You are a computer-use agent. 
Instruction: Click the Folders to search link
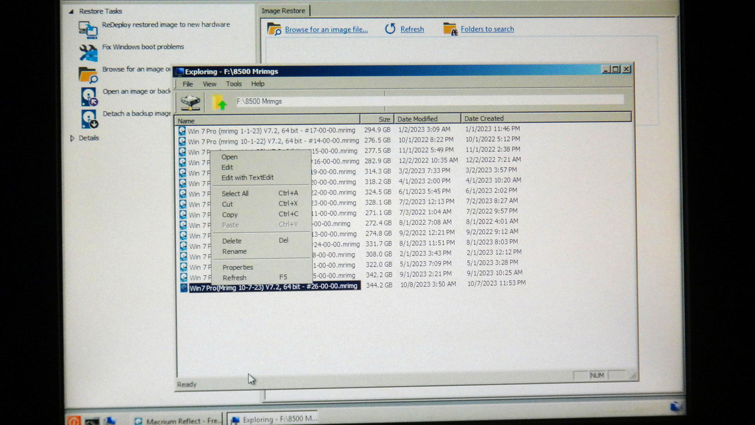(x=487, y=29)
